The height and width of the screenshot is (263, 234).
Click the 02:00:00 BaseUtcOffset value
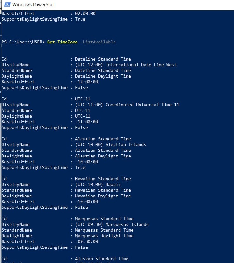pos(85,13)
